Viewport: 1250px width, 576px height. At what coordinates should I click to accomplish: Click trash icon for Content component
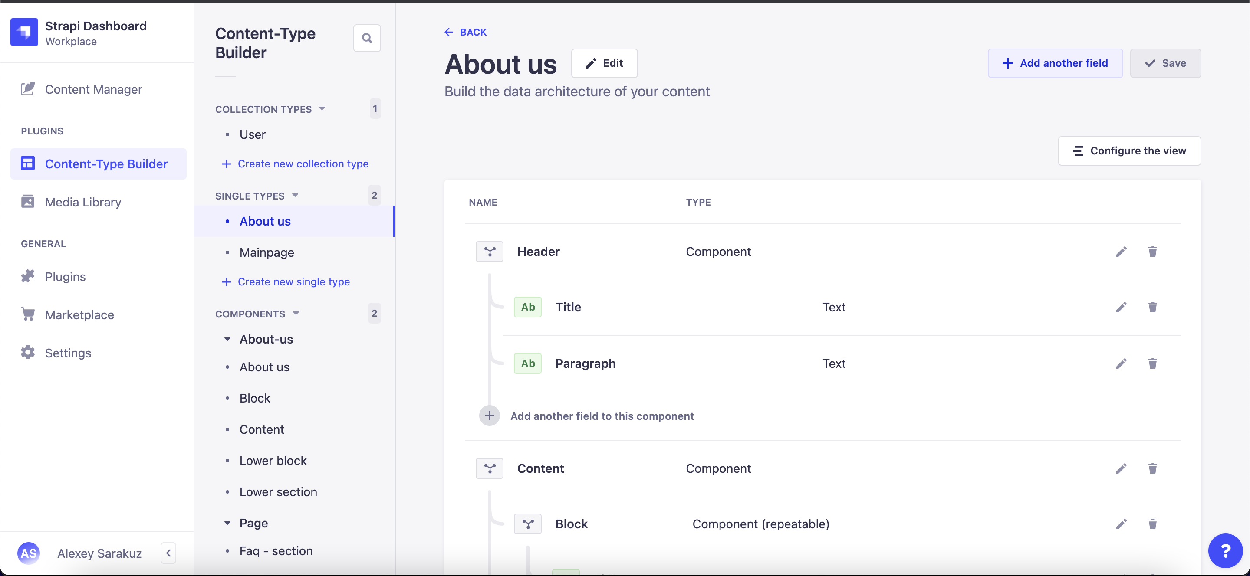click(x=1152, y=468)
